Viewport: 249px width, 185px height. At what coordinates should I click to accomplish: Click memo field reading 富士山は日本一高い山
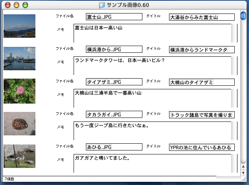click(151, 33)
